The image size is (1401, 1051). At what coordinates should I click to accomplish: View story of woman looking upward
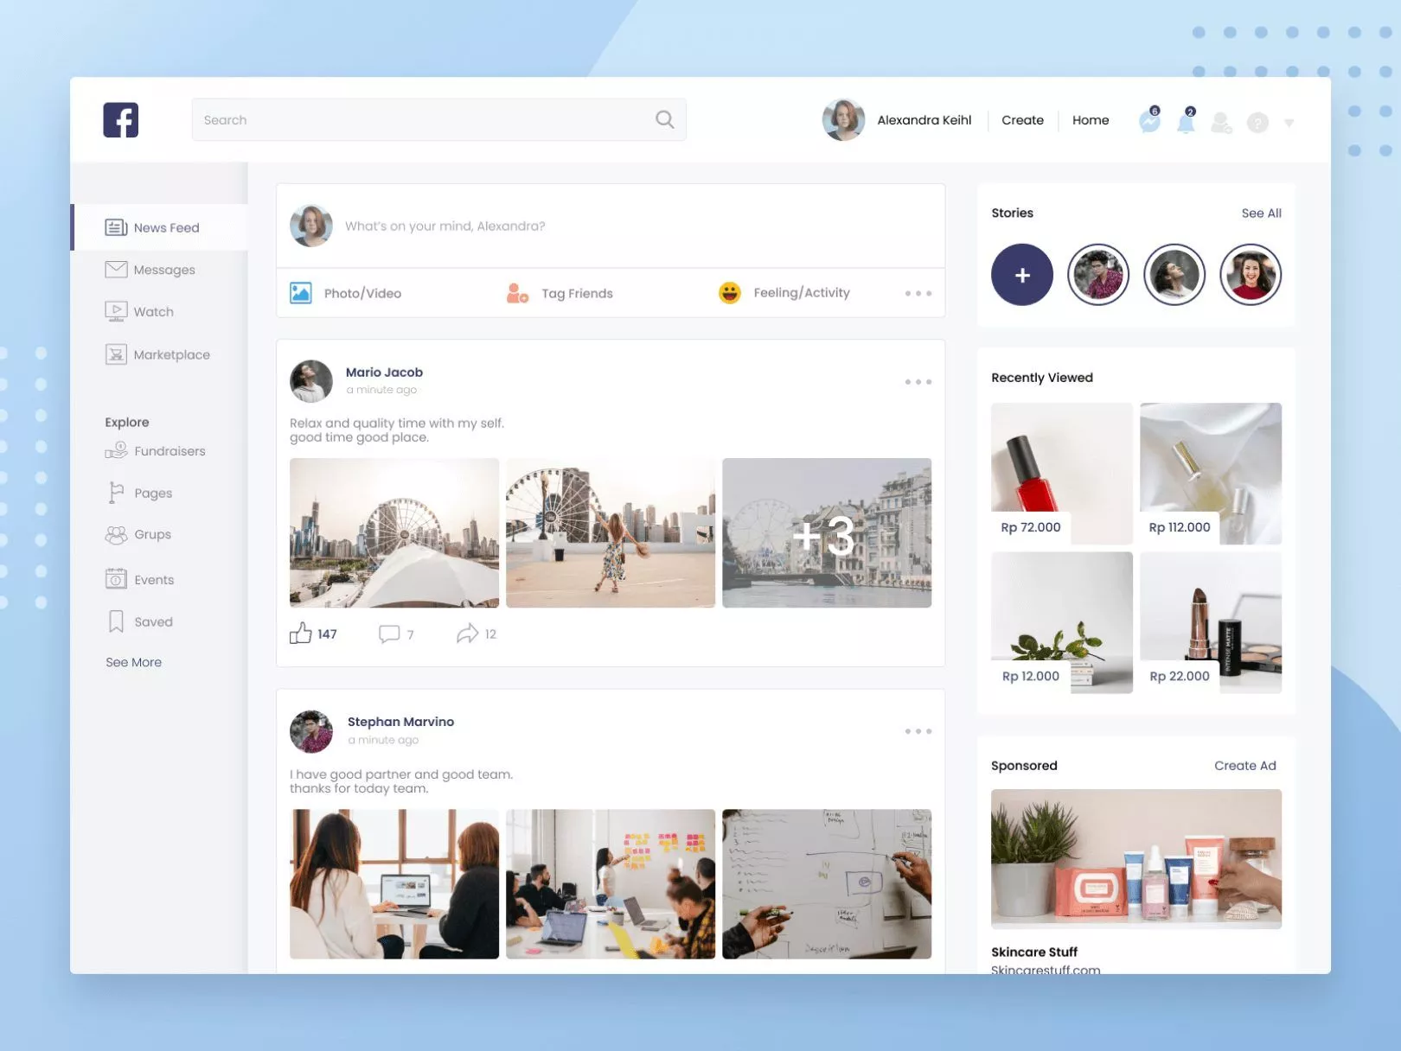click(1174, 275)
